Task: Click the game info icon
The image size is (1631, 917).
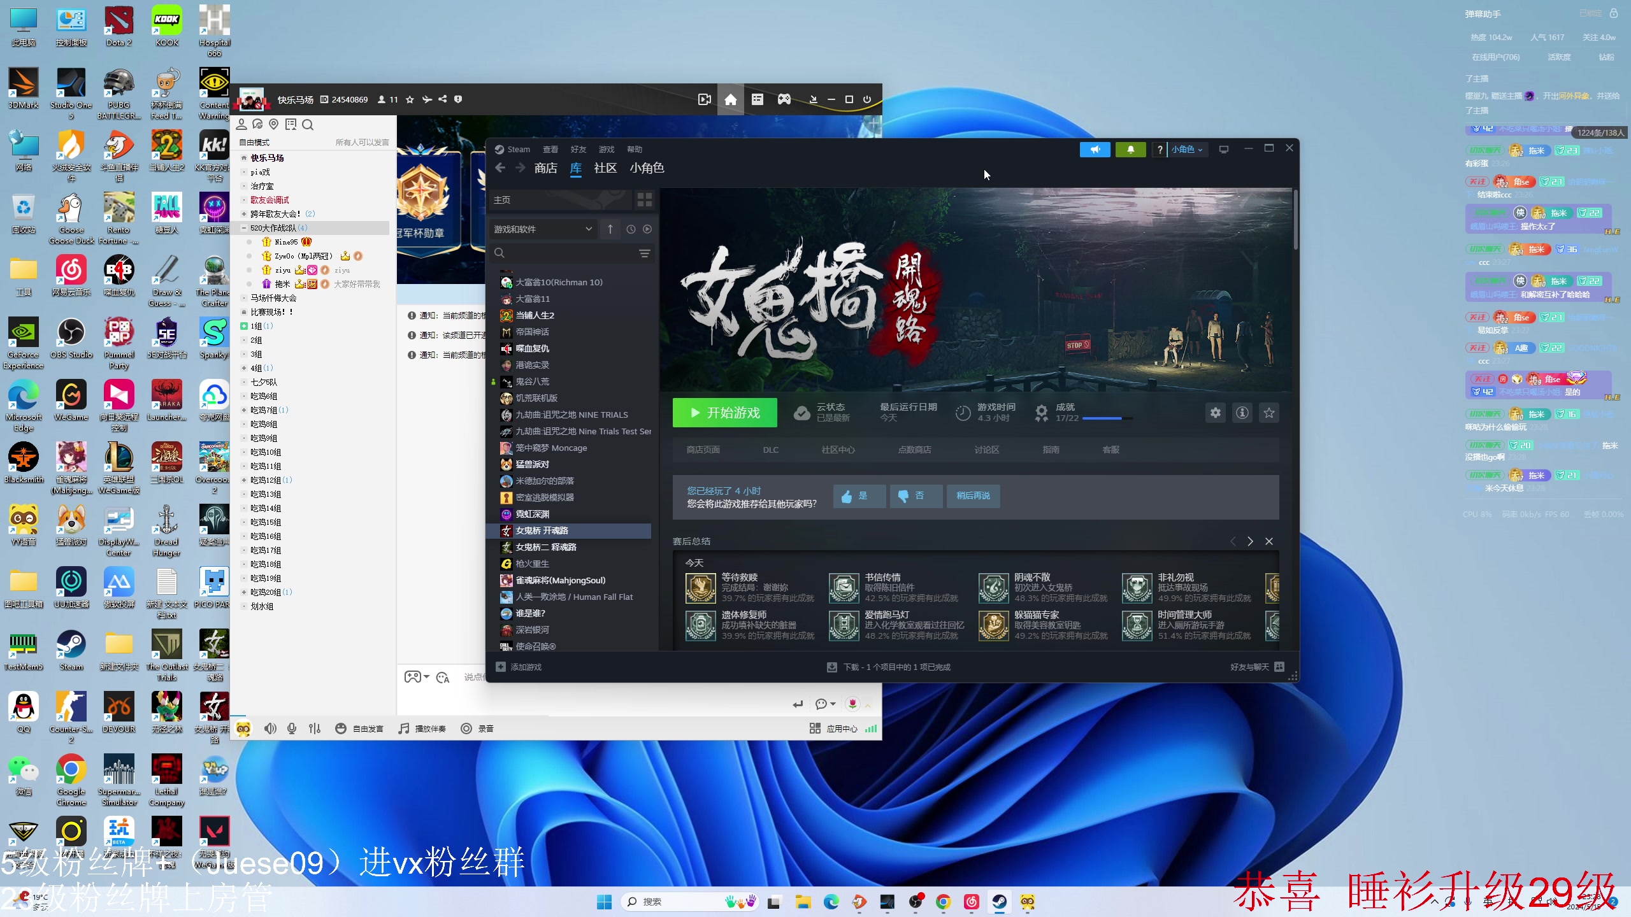Action: pos(1242,413)
